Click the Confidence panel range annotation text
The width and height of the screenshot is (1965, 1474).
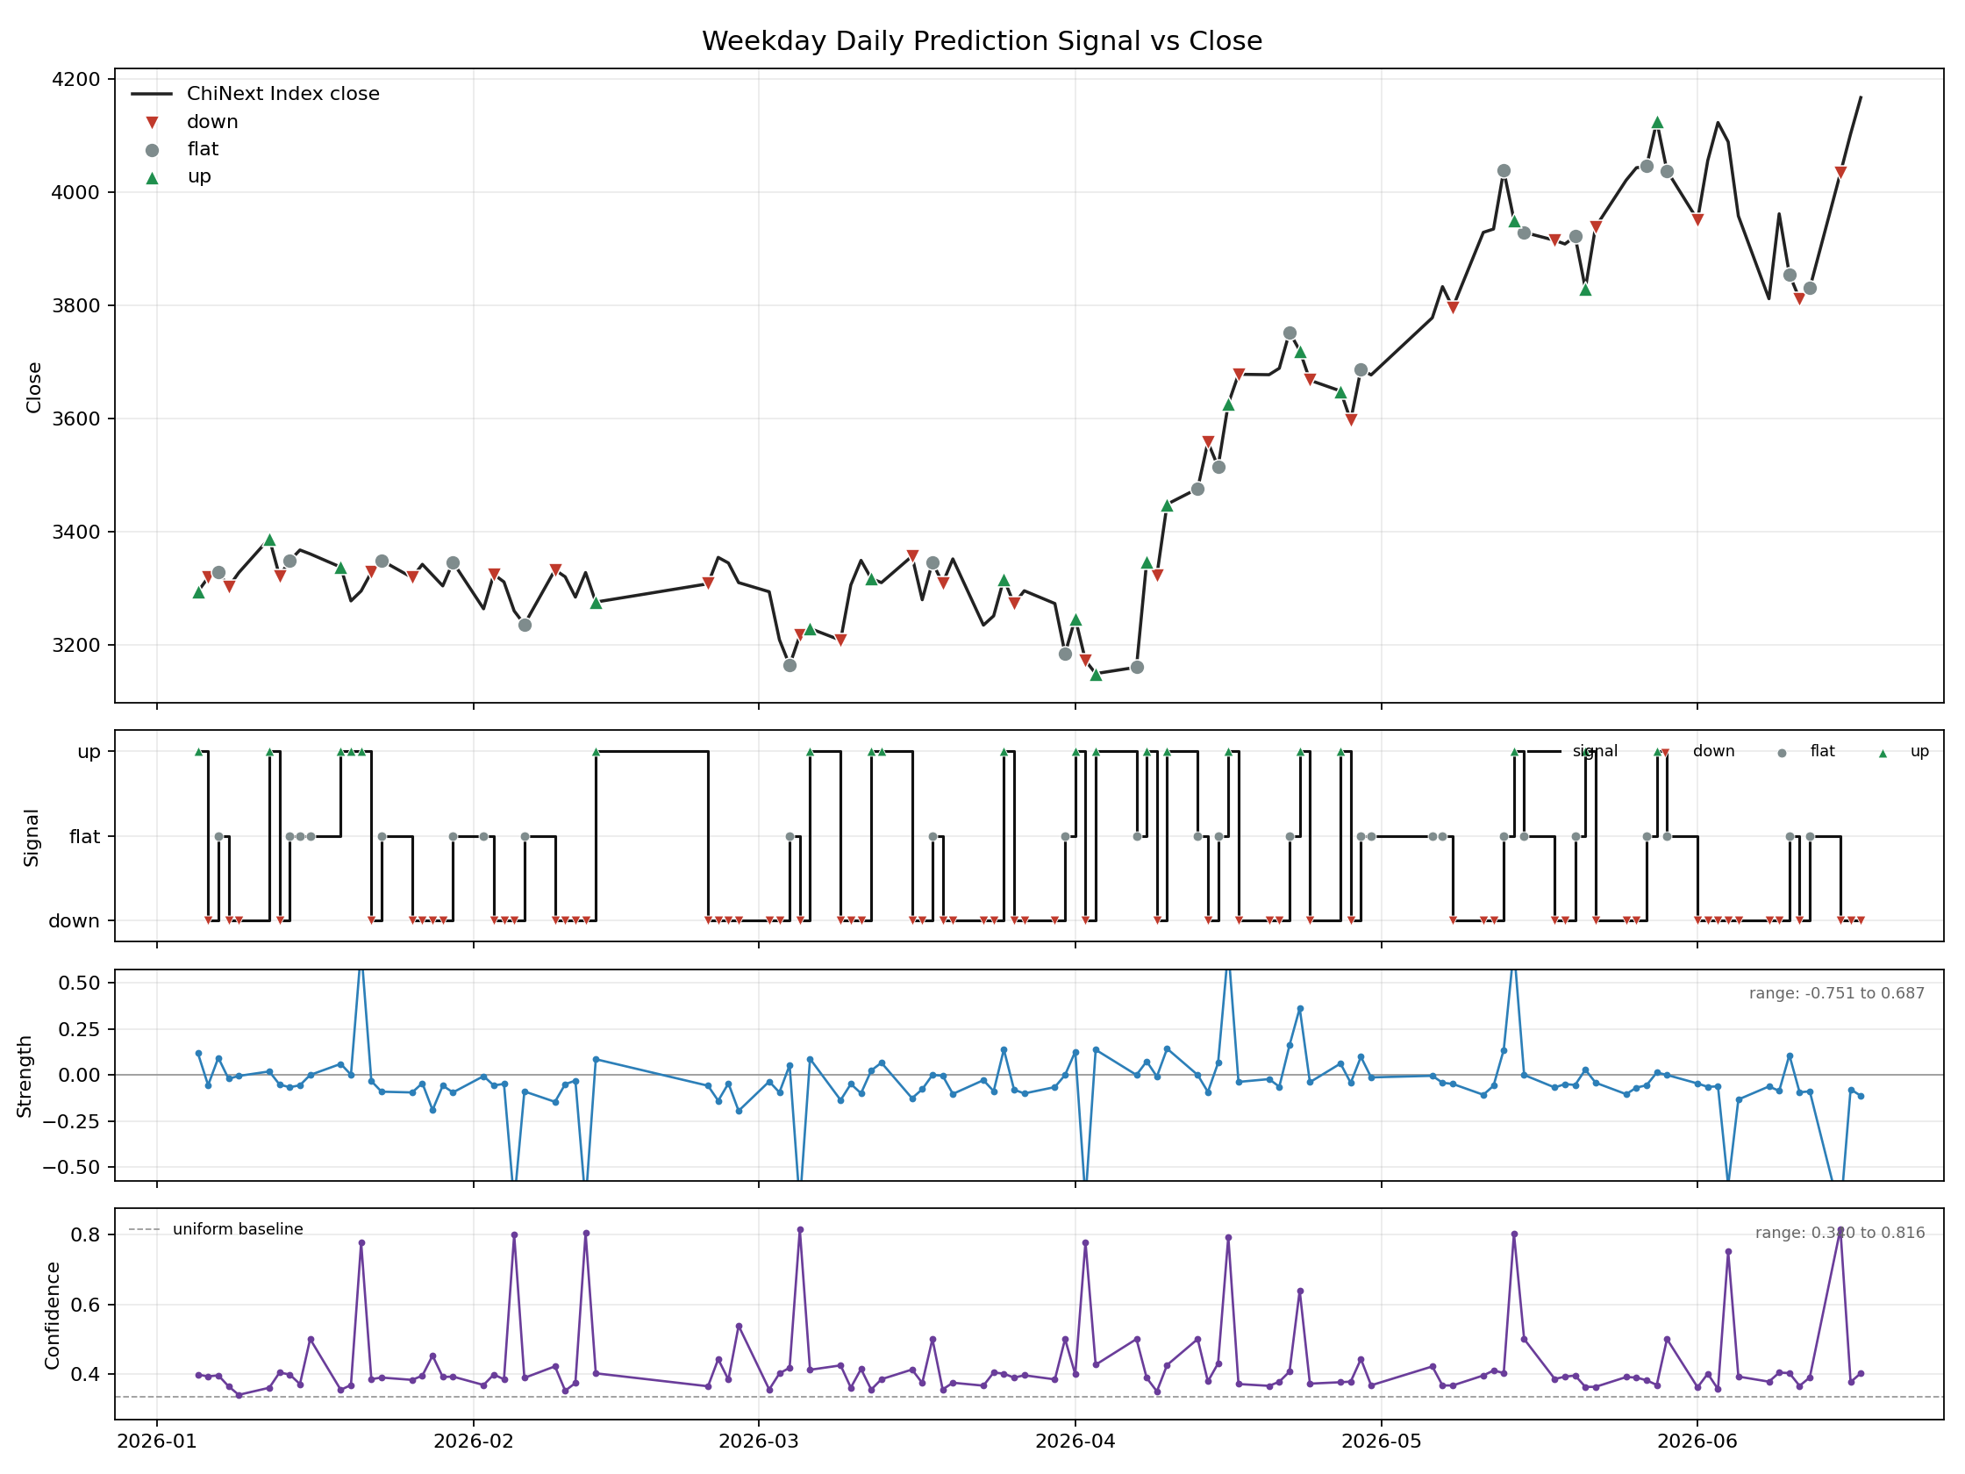(1840, 1233)
